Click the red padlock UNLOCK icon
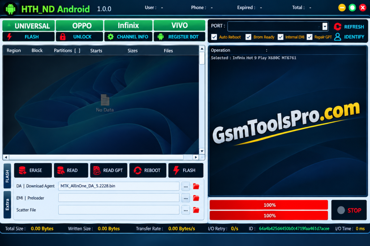This screenshot has height=246, width=370. click(x=63, y=37)
